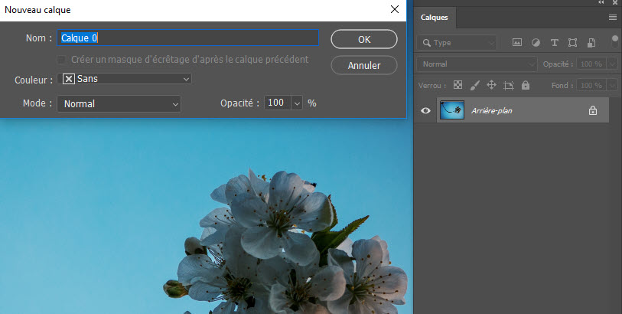This screenshot has width=622, height=314.
Task: Click the pixel layer filter icon
Action: (517, 42)
